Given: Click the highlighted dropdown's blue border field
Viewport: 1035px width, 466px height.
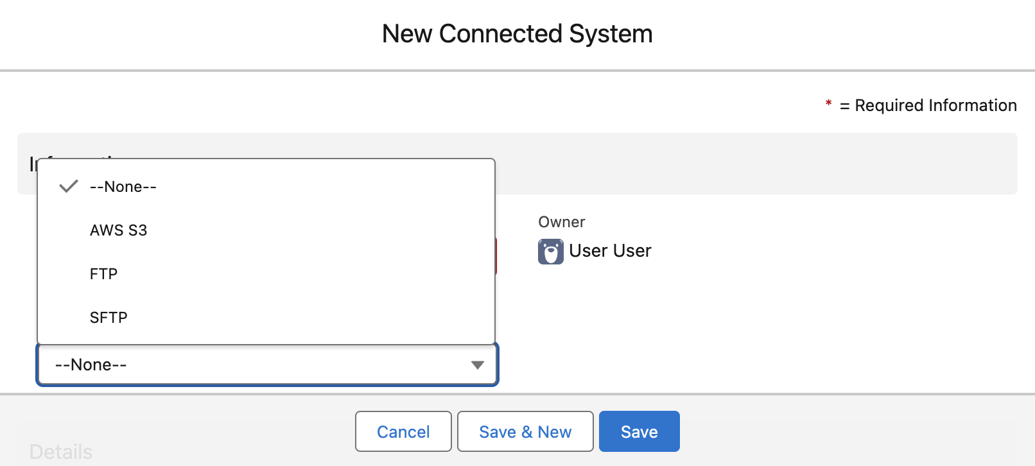Looking at the screenshot, I should click(267, 365).
